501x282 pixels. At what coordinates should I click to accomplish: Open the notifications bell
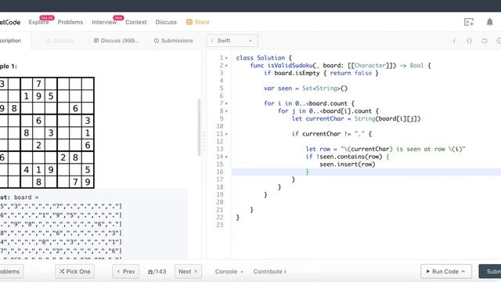pos(489,22)
